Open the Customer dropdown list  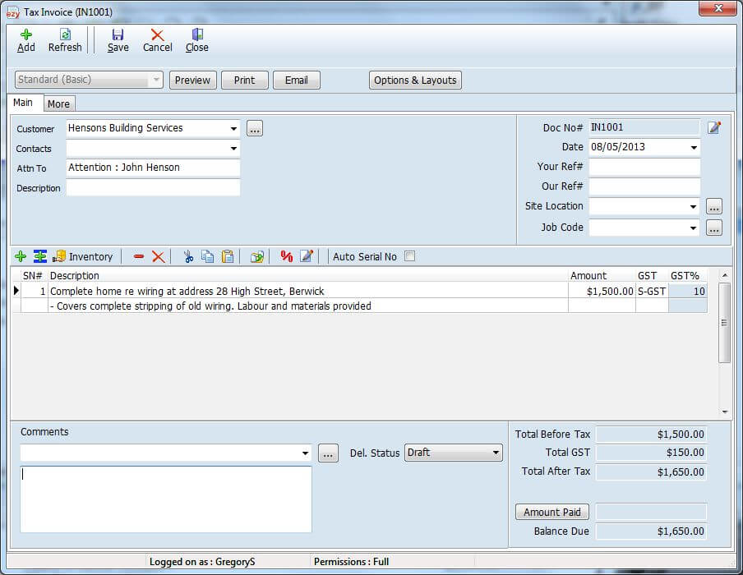pos(231,128)
